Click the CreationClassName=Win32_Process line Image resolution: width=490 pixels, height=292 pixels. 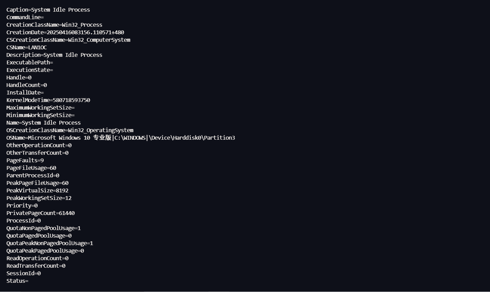54,25
